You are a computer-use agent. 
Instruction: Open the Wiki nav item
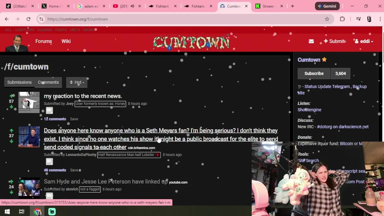tap(66, 41)
